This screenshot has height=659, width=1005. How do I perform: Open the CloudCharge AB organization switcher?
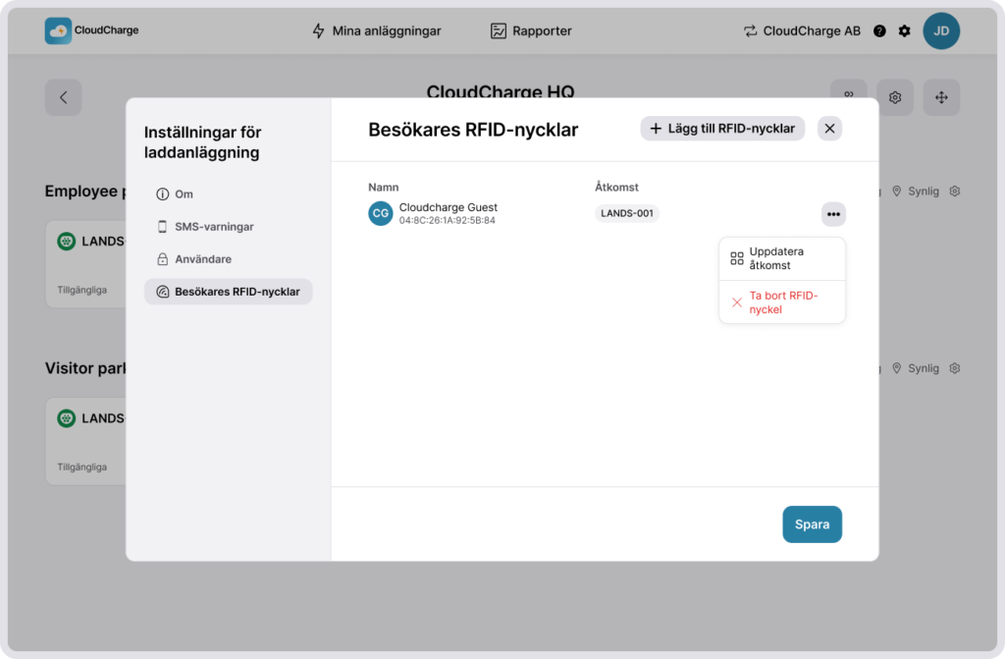tap(802, 31)
